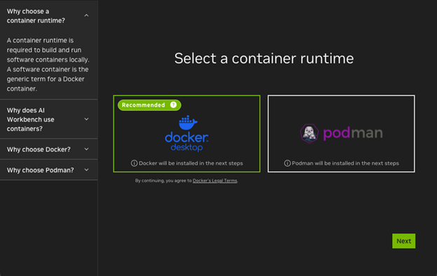Click the info icon beside Docker install note
Image resolution: width=437 pixels, height=276 pixels.
(134, 163)
